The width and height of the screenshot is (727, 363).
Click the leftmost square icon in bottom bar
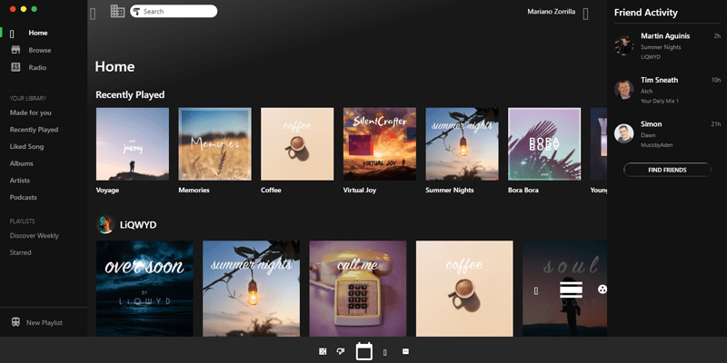(323, 351)
